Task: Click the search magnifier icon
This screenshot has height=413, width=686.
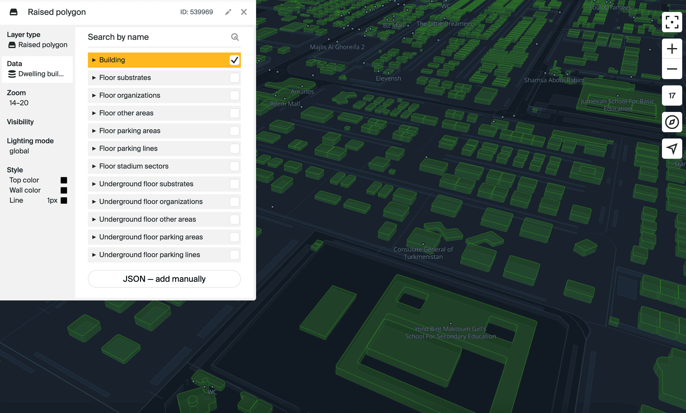Action: [x=235, y=37]
